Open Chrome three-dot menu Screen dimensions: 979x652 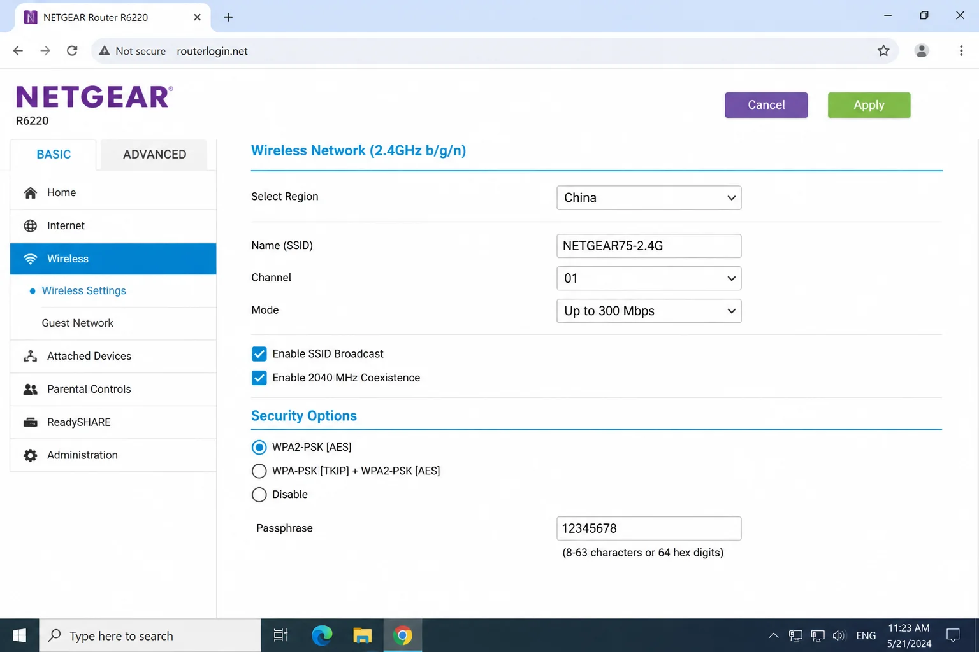(961, 51)
